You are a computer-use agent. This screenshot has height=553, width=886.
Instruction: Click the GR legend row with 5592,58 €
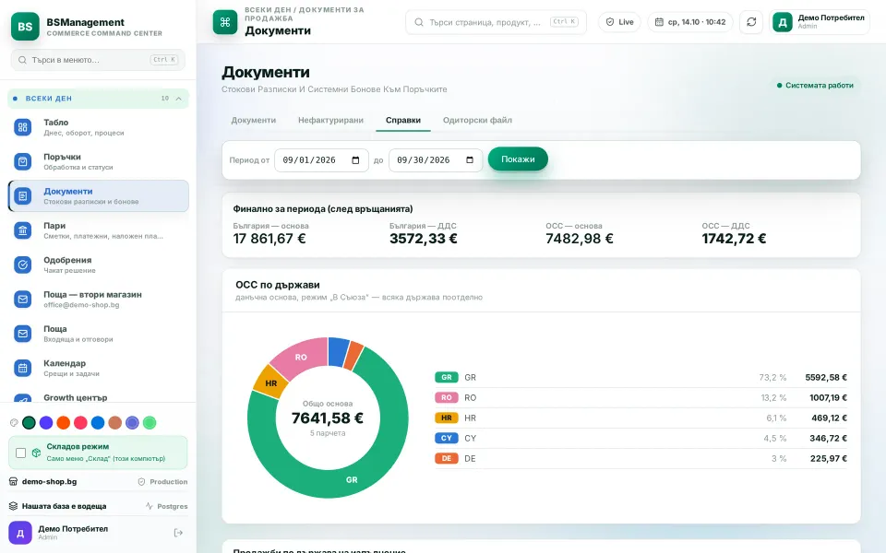tap(641, 378)
